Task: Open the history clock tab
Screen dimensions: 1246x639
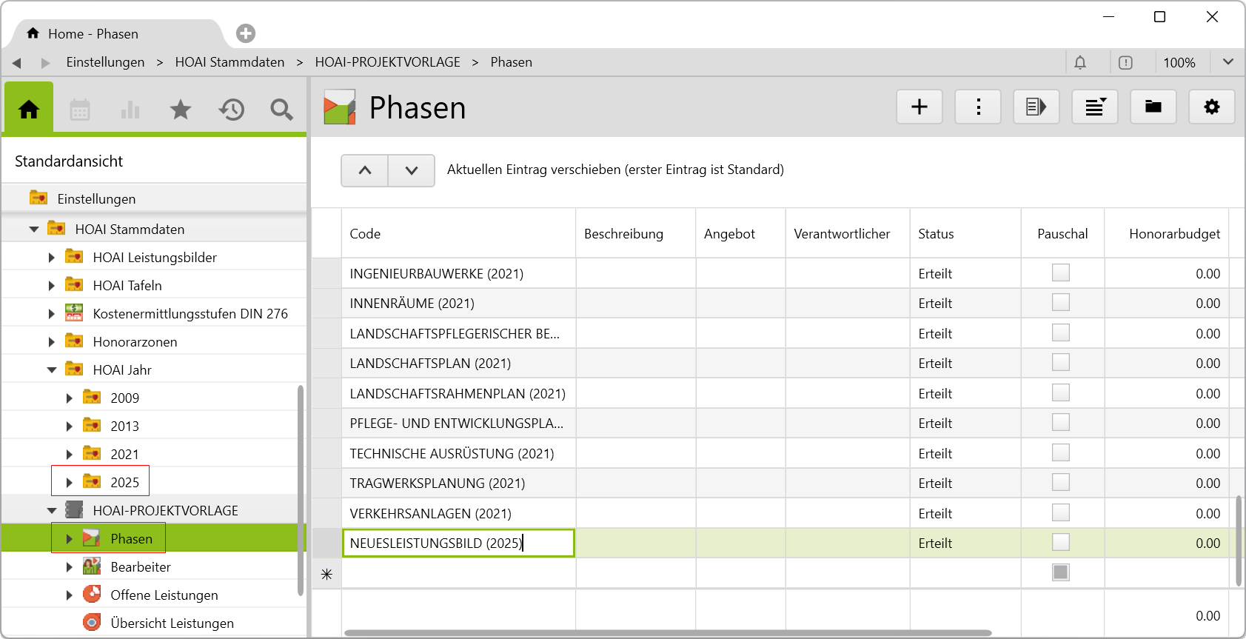Action: (231, 110)
